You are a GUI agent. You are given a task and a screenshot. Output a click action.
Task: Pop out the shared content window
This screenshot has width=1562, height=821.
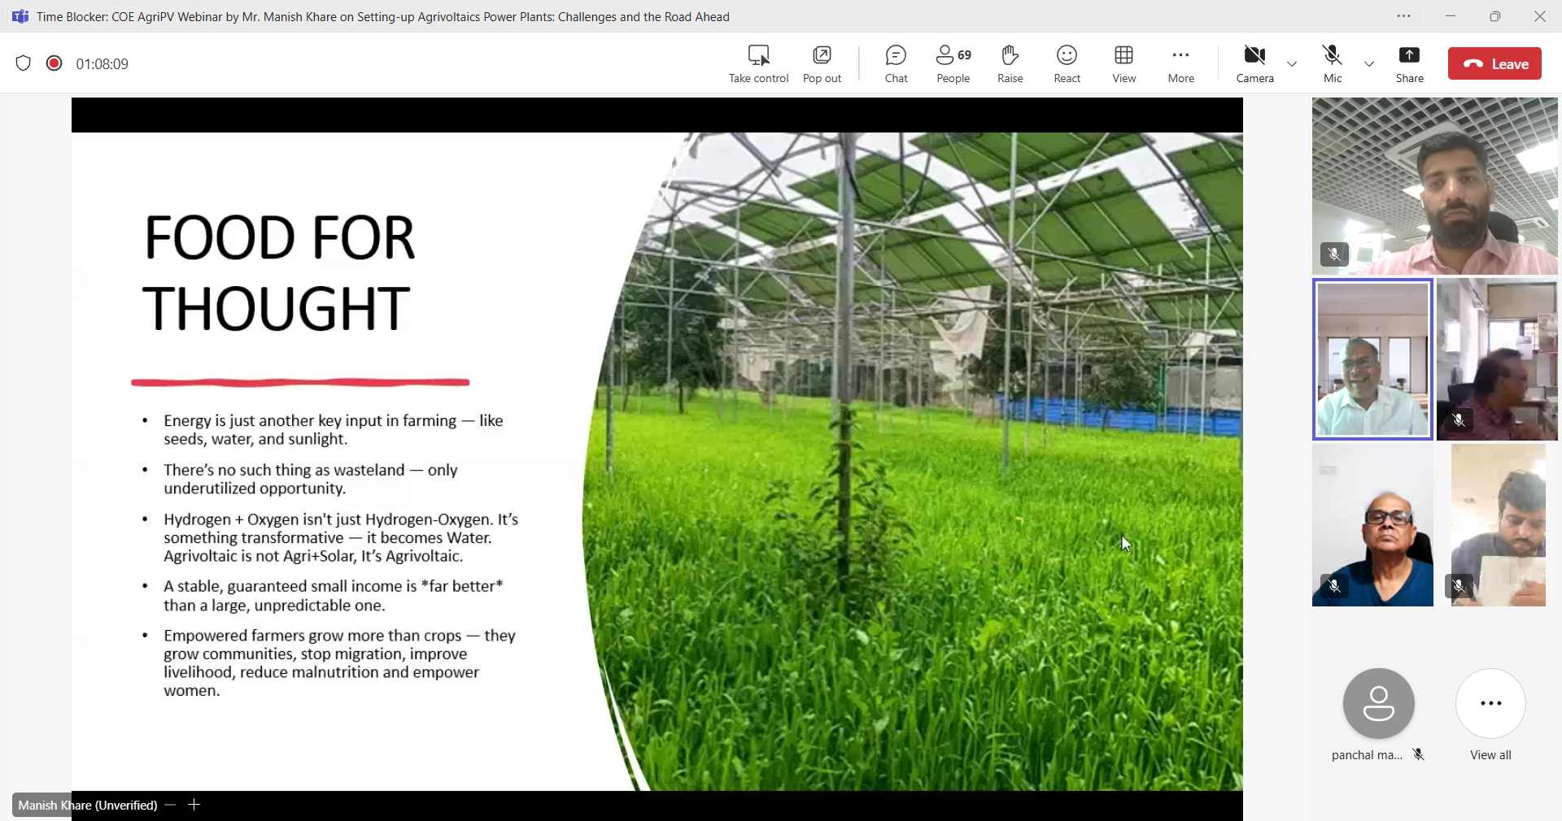(x=822, y=55)
